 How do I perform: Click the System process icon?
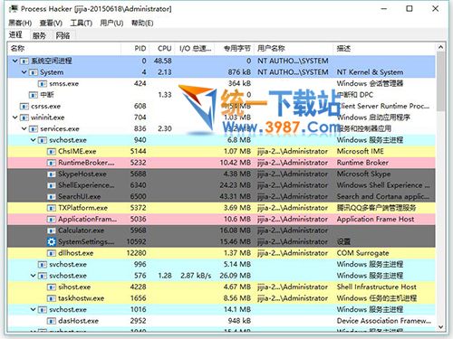(x=33, y=72)
